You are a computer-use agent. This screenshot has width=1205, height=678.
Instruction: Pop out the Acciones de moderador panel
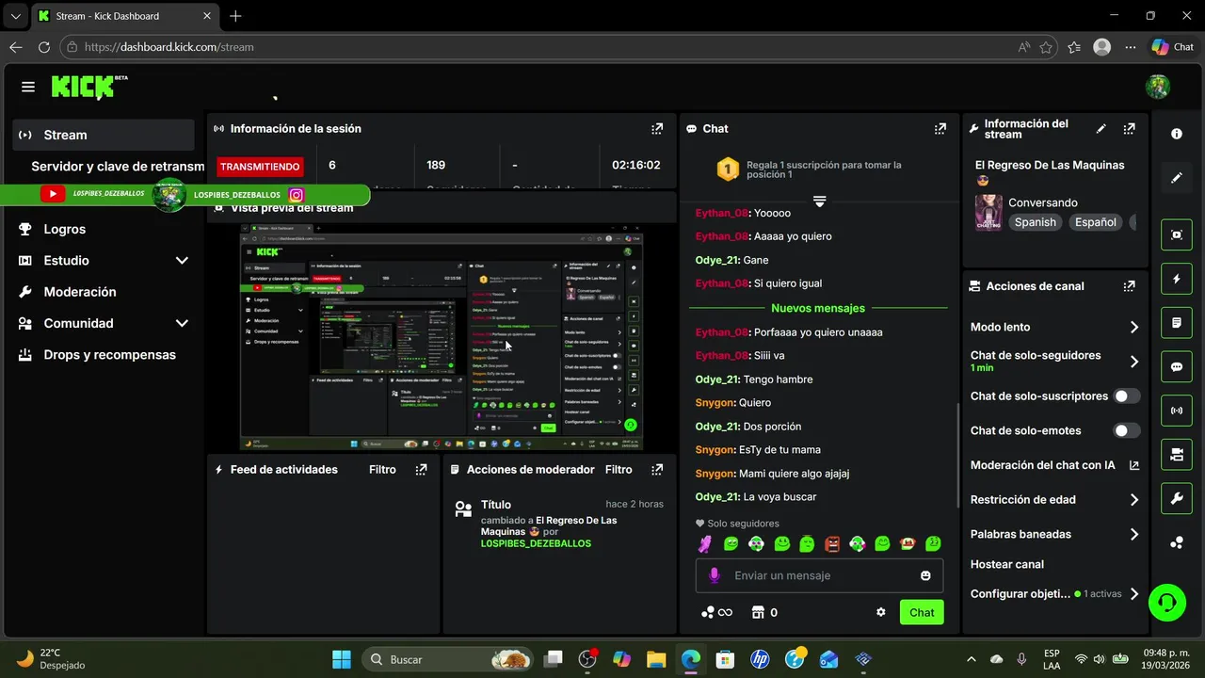pos(657,469)
